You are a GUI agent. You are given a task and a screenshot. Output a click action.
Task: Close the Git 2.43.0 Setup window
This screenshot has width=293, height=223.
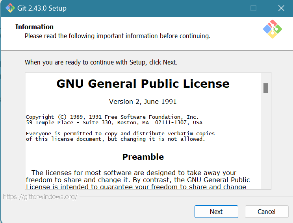pyautogui.click(x=281, y=8)
